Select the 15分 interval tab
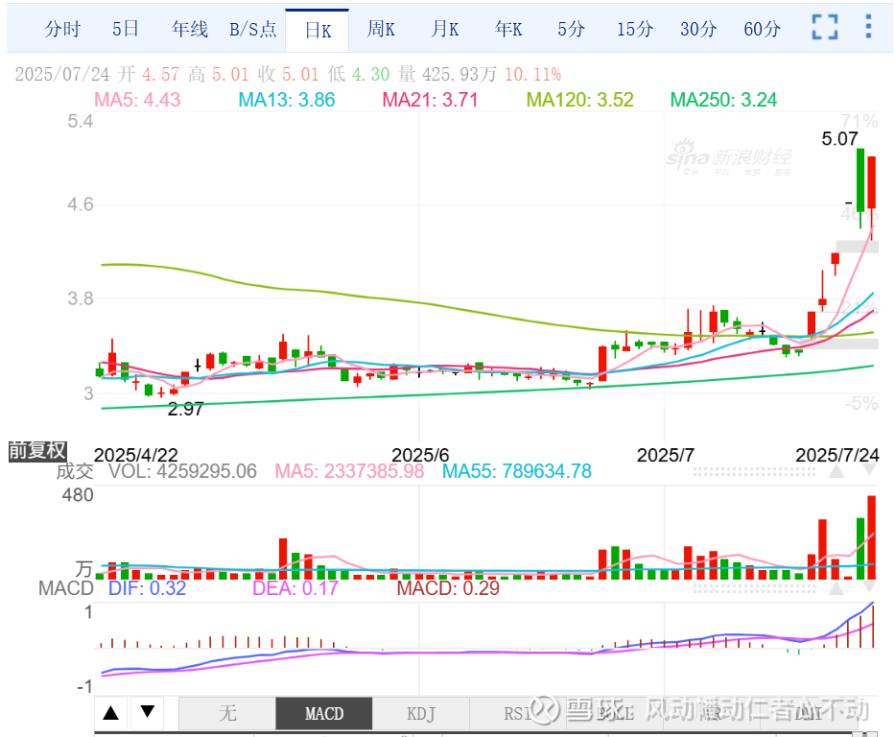Viewport: 895px width, 737px height. tap(635, 29)
